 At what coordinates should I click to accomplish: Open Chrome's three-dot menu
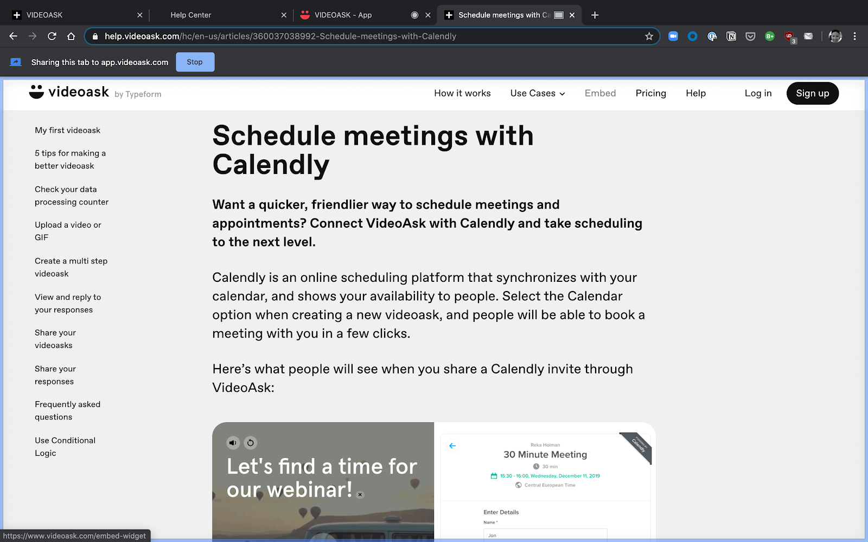coord(854,36)
